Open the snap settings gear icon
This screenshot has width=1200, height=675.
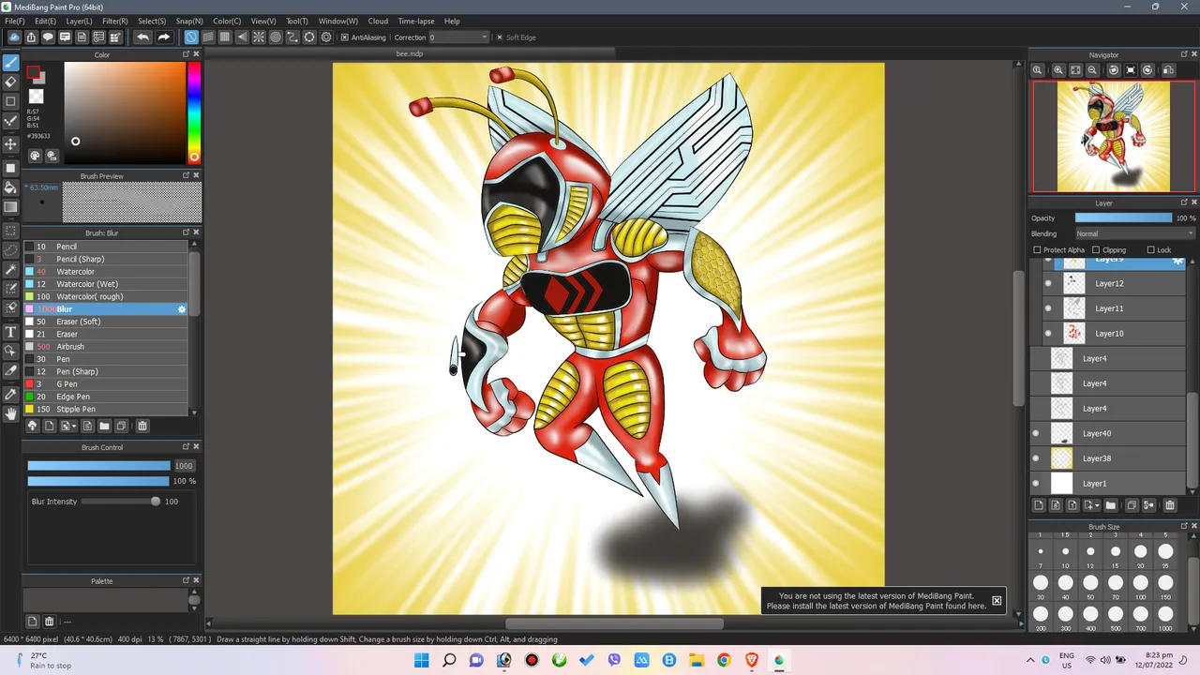(326, 37)
